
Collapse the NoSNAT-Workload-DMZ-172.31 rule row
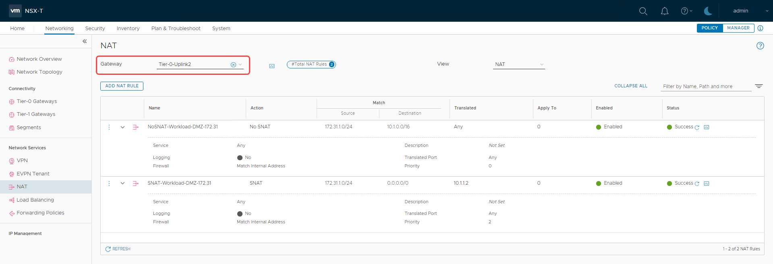122,127
